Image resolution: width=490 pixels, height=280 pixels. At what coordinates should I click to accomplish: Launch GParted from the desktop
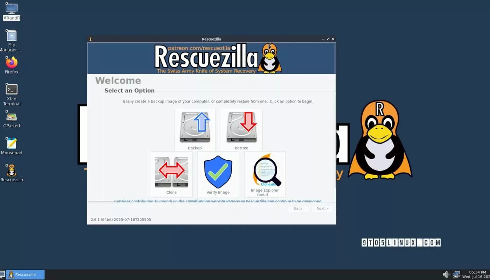[12, 120]
